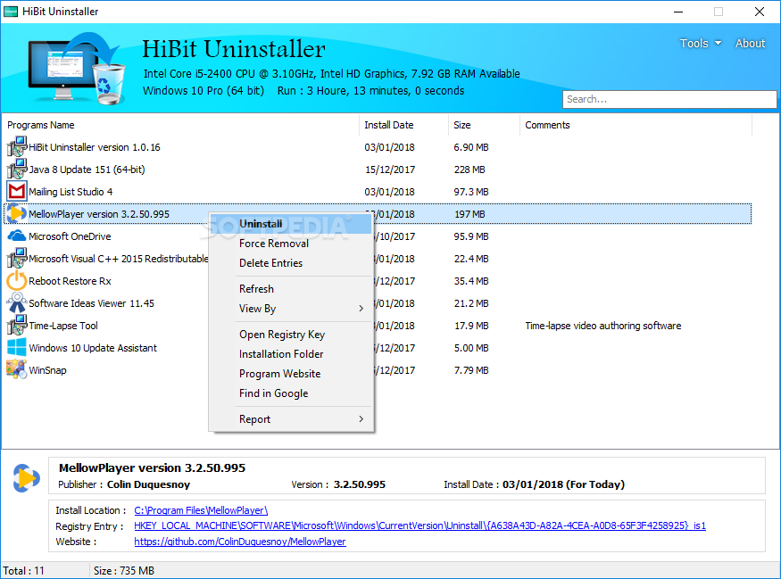
Task: Click the HiBit Uninstaller title bar icon
Action: tap(11, 12)
